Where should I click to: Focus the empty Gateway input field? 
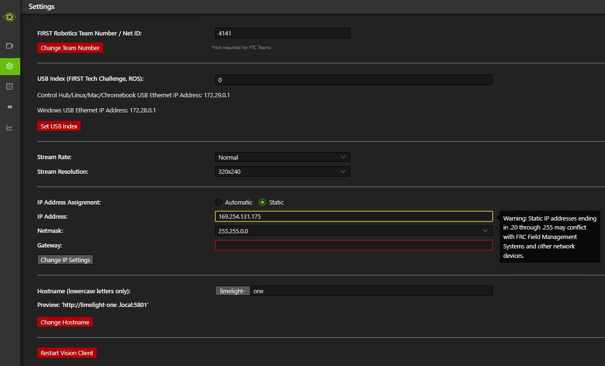pyautogui.click(x=354, y=245)
